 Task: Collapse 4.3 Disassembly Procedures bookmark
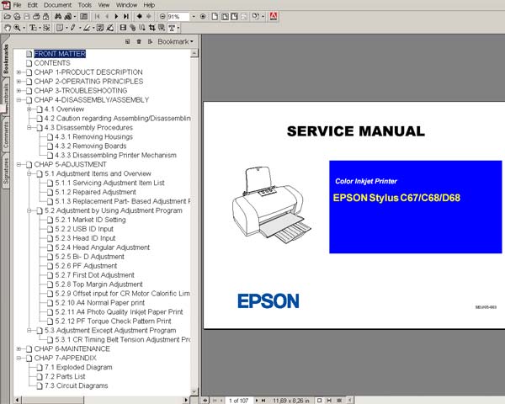(x=29, y=128)
